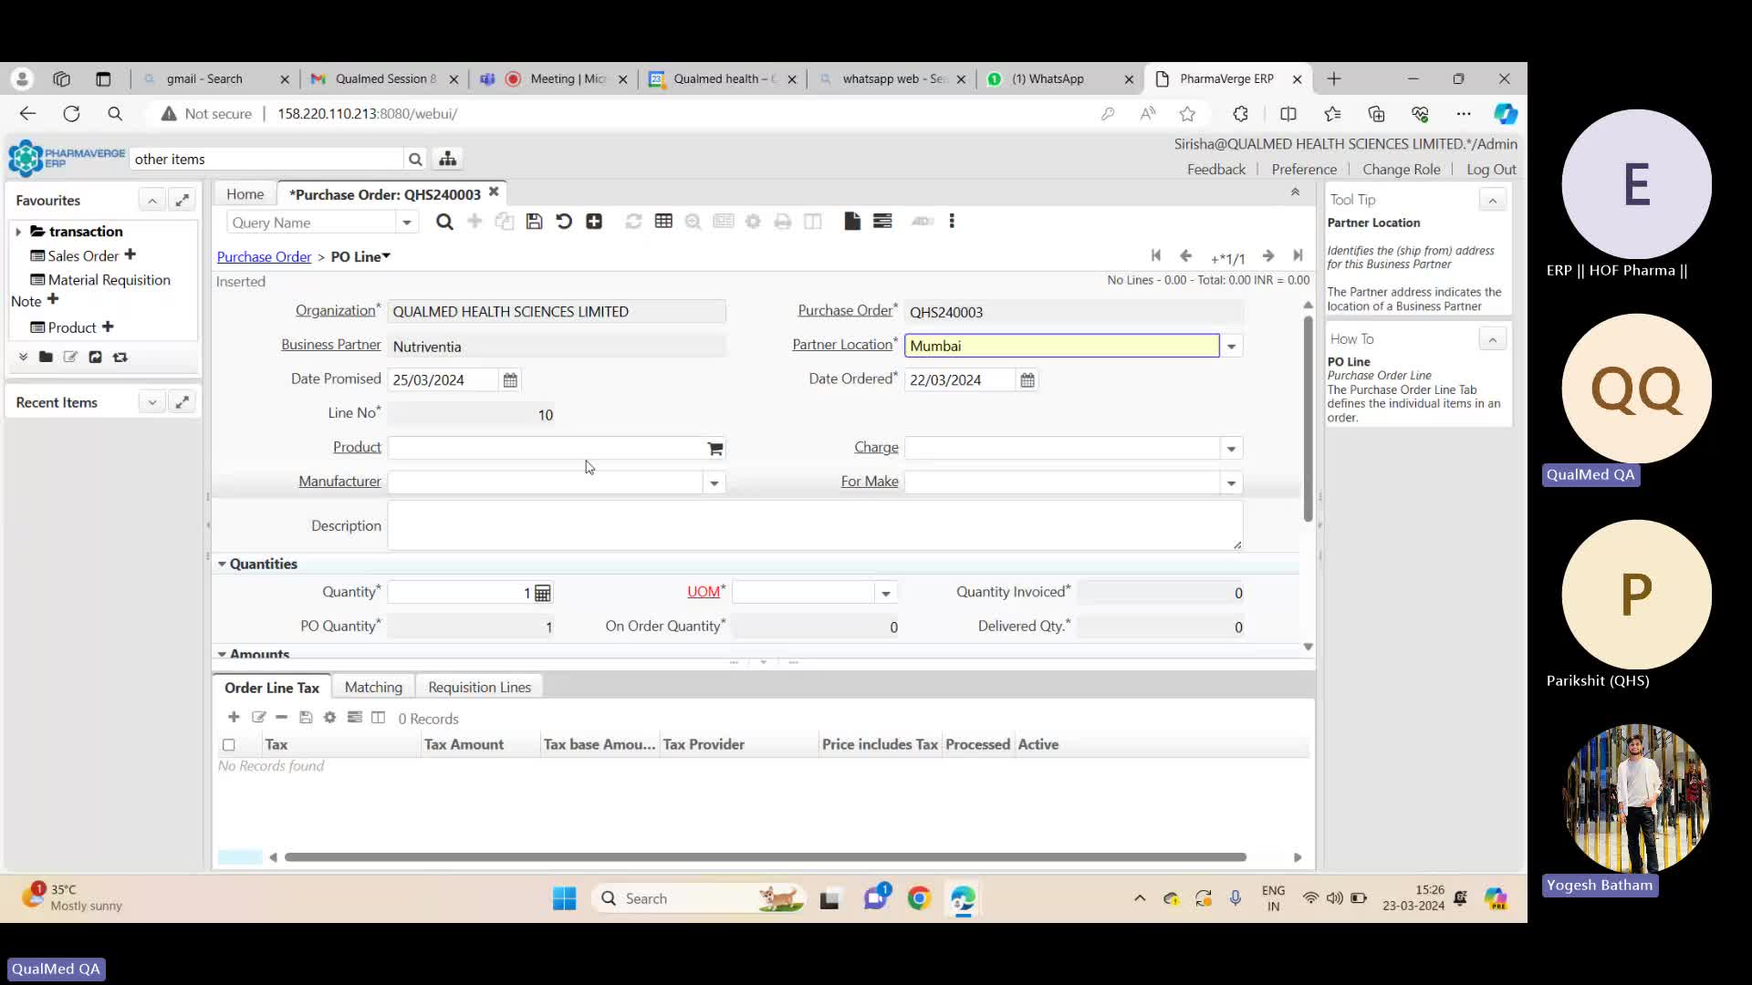Click the horizontal scrollbar of tax grid
1752x985 pixels.
pyautogui.click(x=765, y=857)
